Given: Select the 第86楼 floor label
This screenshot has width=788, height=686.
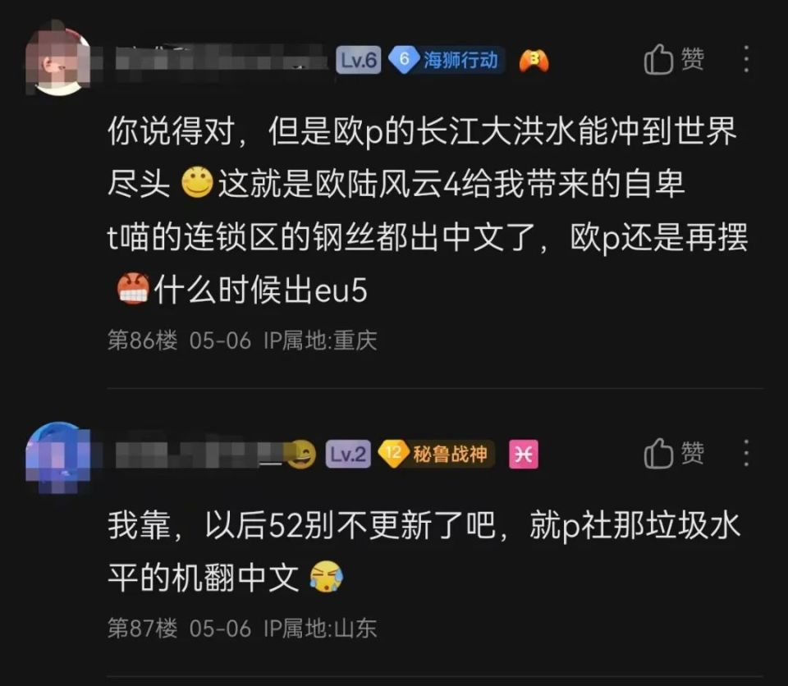Looking at the screenshot, I should 142,341.
